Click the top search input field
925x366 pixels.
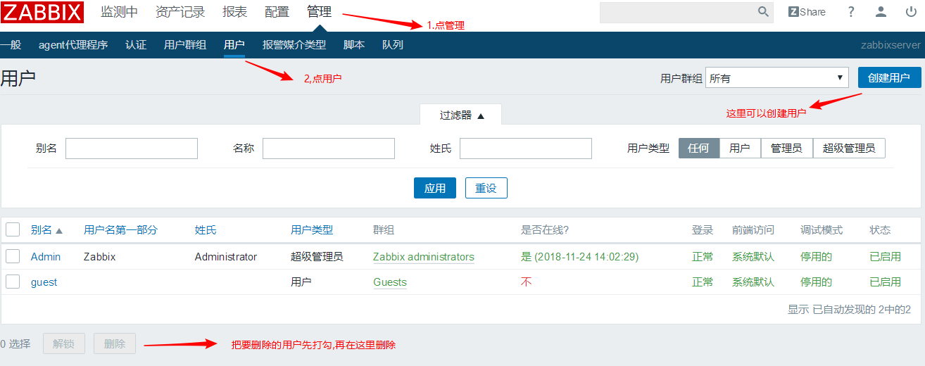(678, 12)
